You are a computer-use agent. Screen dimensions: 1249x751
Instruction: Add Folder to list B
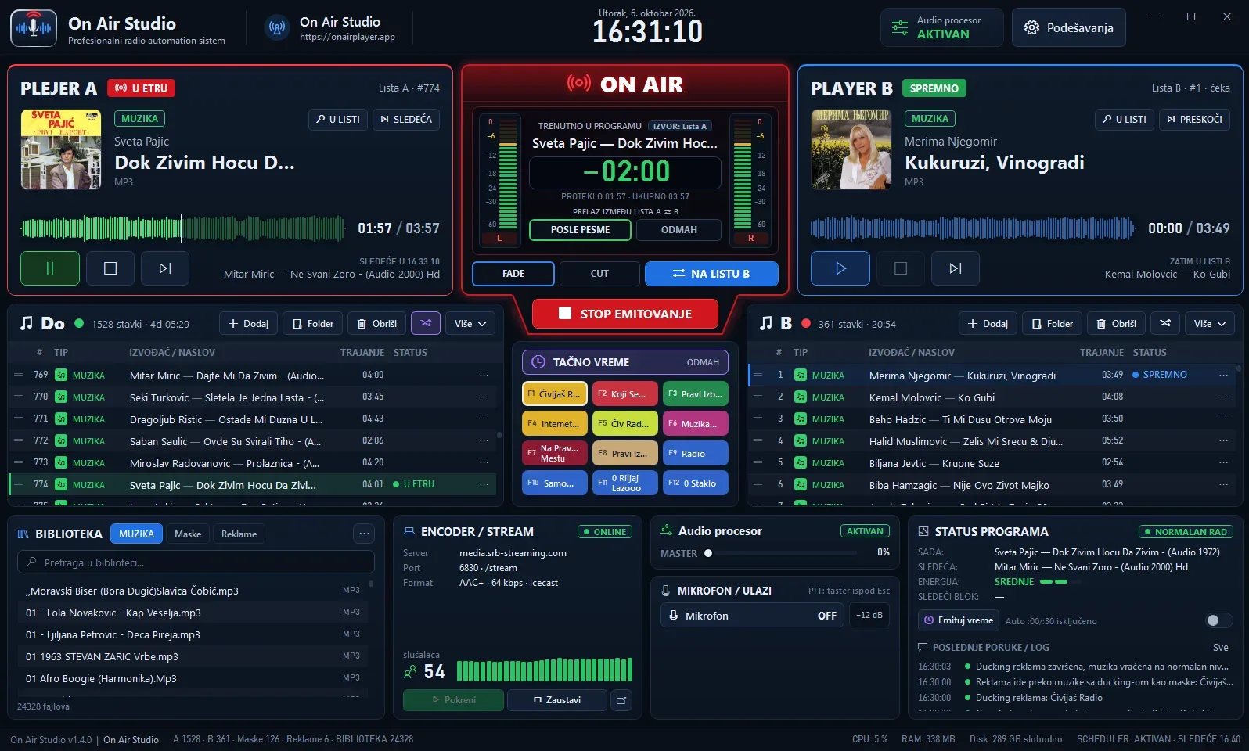(x=1052, y=323)
